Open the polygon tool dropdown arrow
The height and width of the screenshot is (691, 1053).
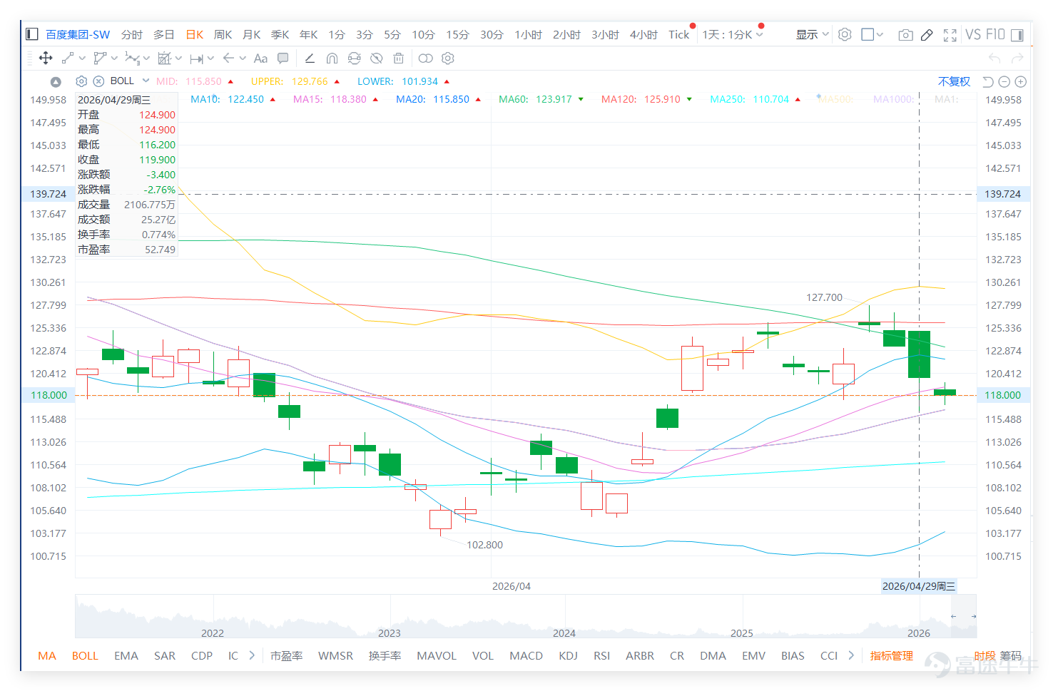point(114,58)
